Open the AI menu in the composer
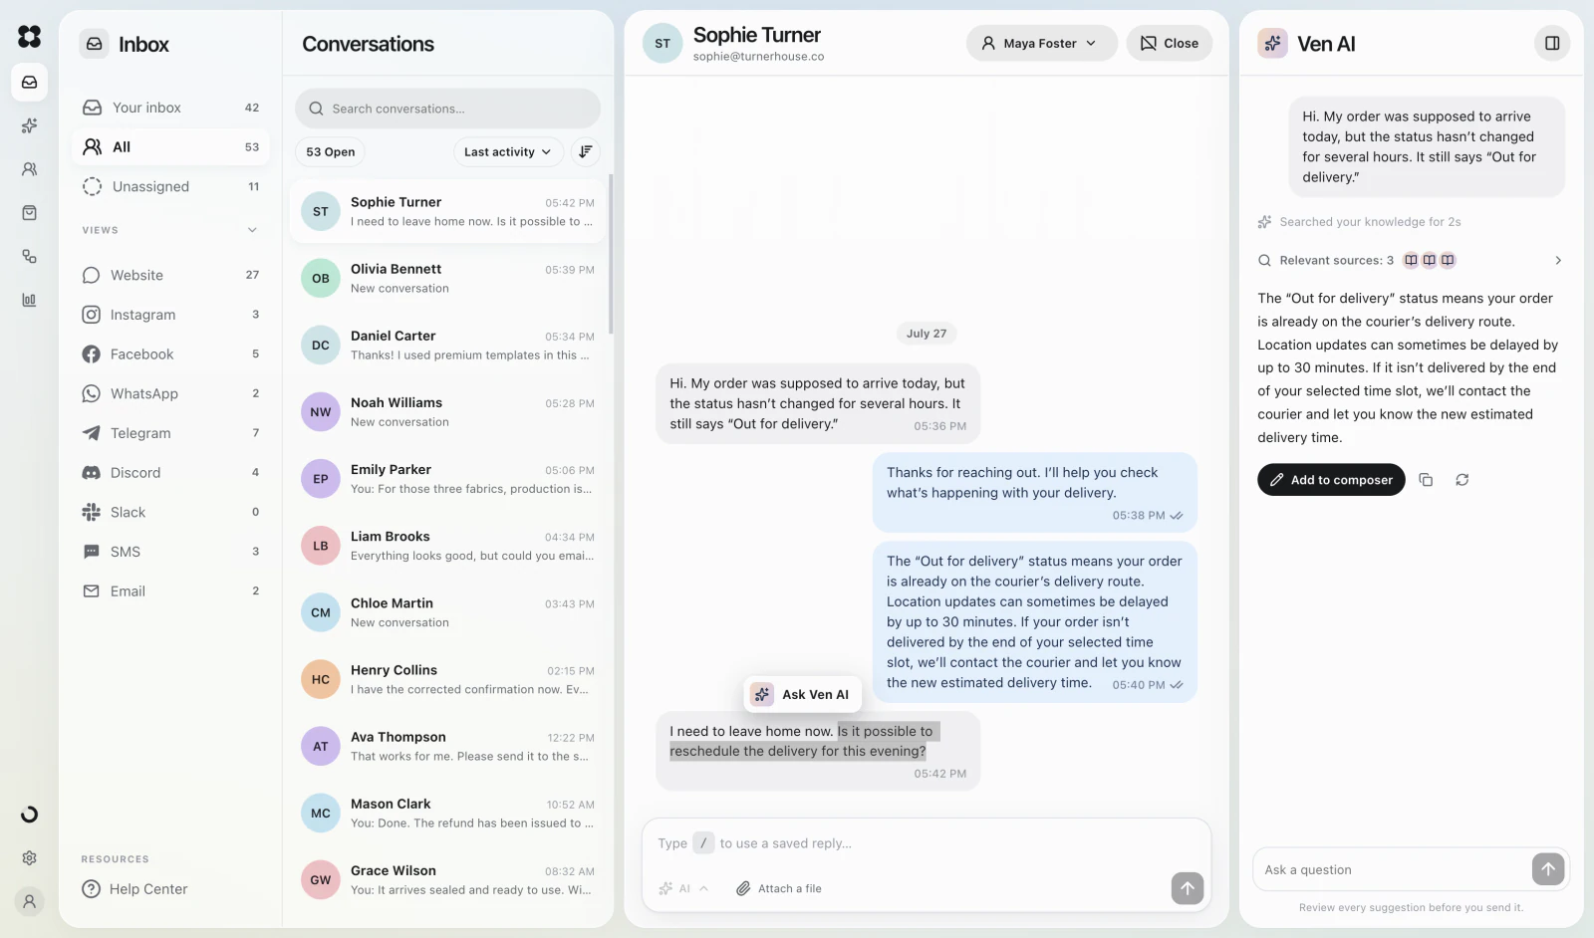This screenshot has height=938, width=1594. 684,889
